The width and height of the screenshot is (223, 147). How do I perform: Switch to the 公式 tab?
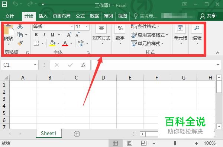tap(80, 16)
